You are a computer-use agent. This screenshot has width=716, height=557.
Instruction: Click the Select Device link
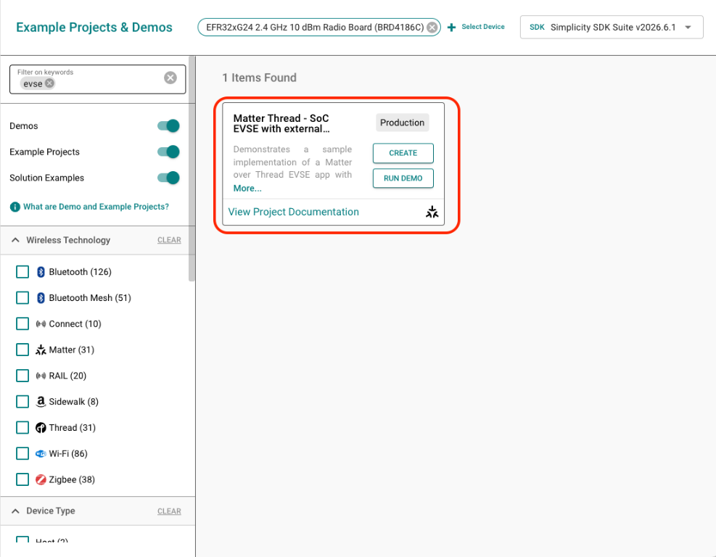pos(483,27)
